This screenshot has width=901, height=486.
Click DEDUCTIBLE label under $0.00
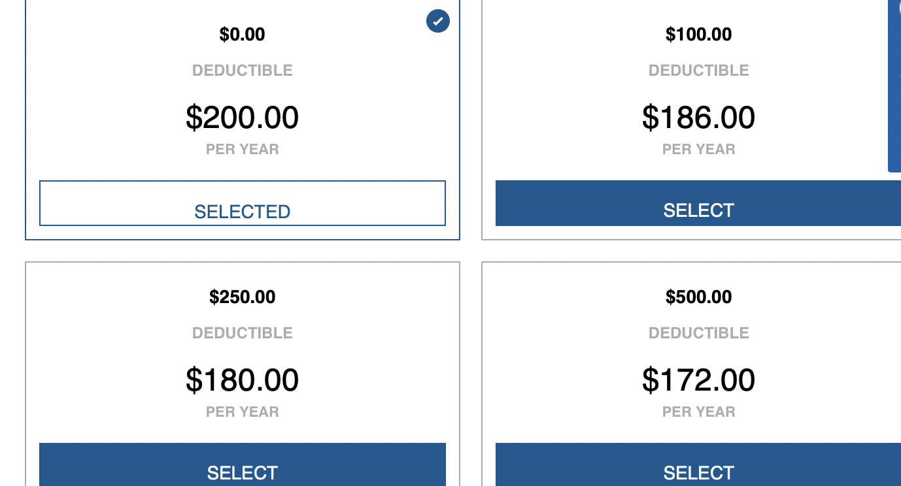(x=243, y=71)
